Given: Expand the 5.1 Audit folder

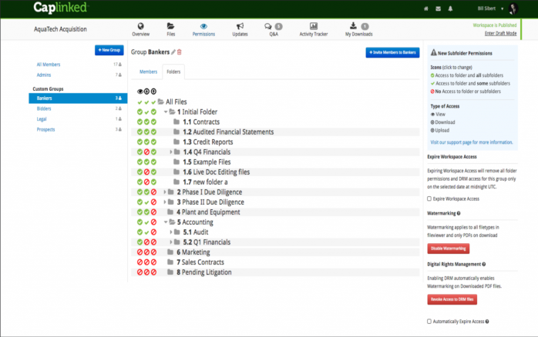Looking at the screenshot, I should click(x=171, y=232).
